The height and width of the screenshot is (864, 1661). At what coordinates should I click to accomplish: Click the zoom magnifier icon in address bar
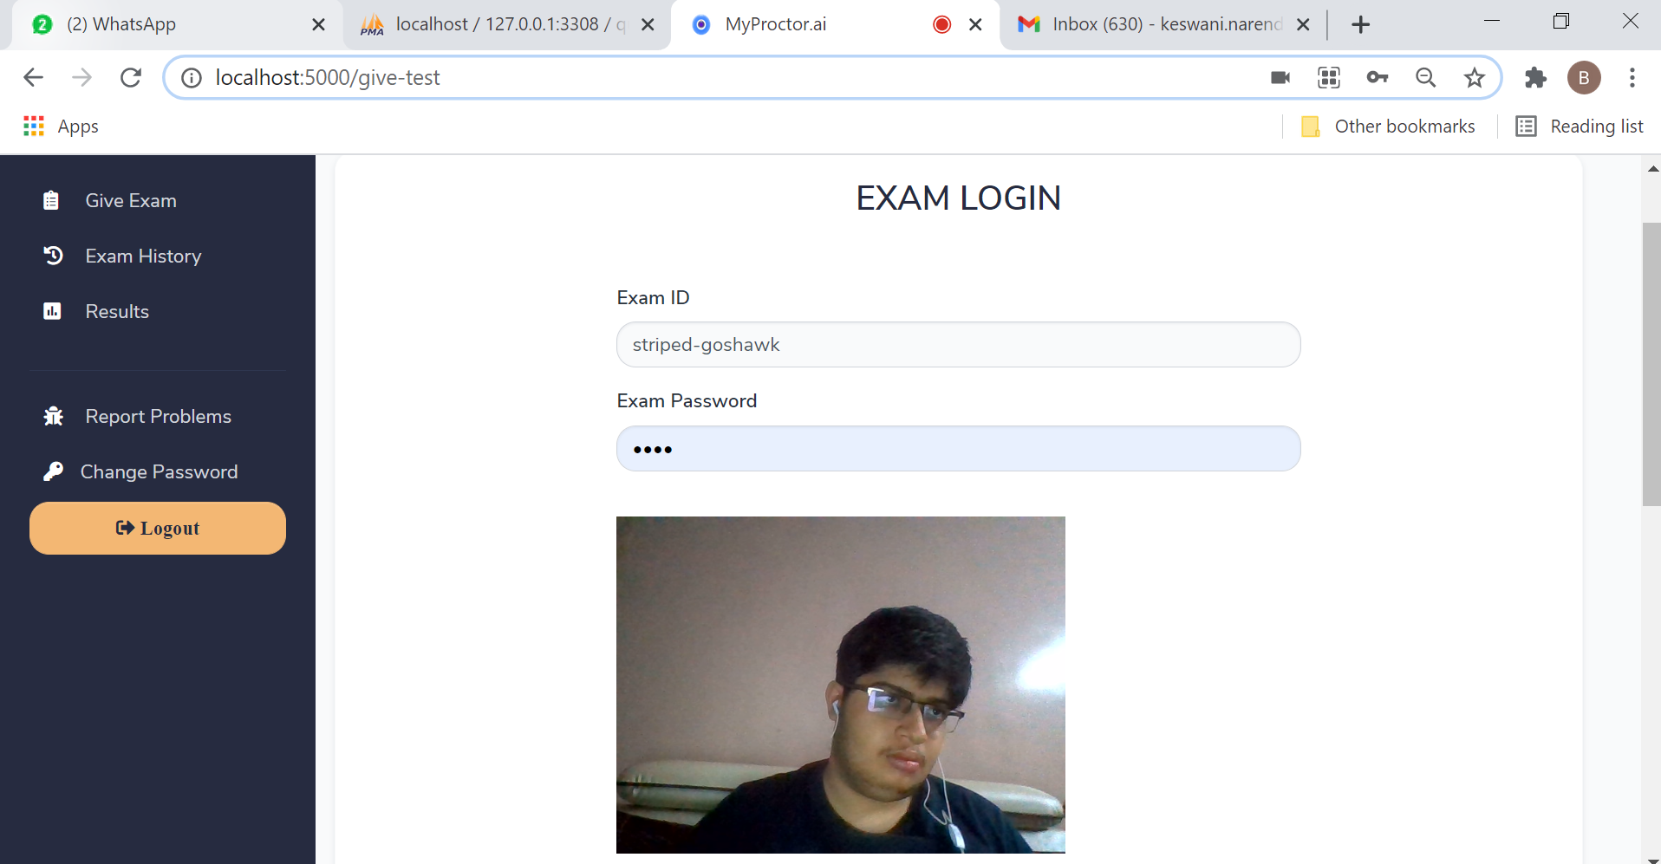(1425, 78)
